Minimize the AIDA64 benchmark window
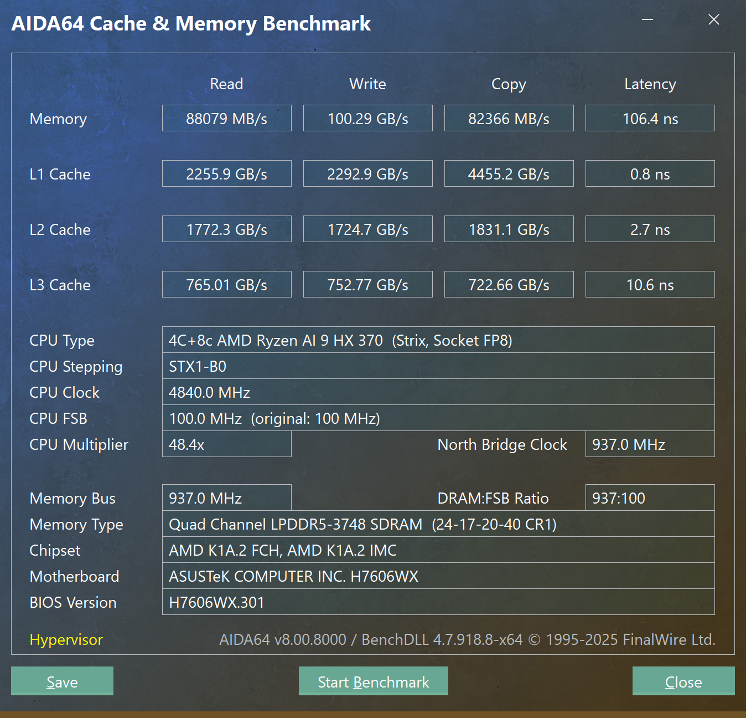The height and width of the screenshot is (718, 746). [x=647, y=20]
